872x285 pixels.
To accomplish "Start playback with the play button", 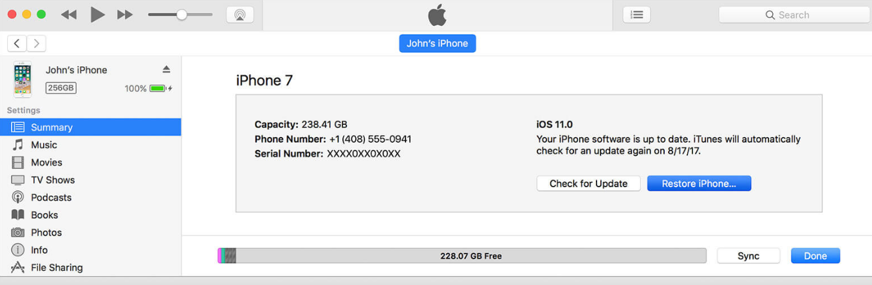I will click(x=97, y=14).
